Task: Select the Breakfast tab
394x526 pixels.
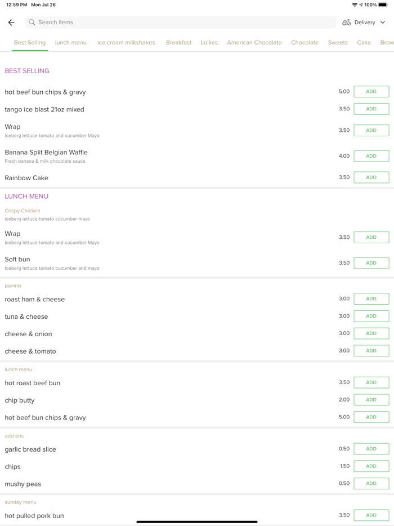Action: [178, 43]
